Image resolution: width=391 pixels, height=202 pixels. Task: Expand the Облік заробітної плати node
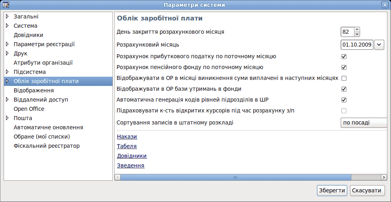coord(8,81)
